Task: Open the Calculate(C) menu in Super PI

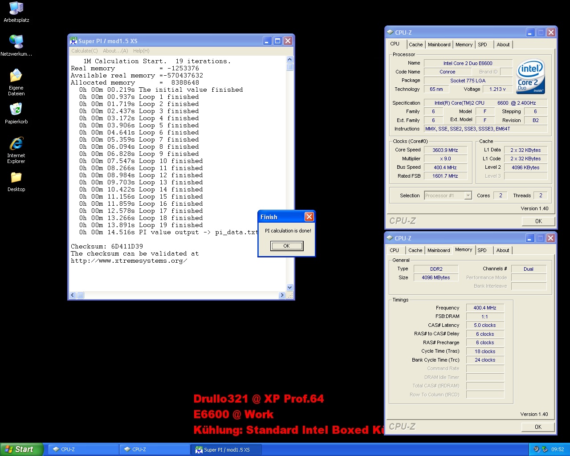Action: 85,51
